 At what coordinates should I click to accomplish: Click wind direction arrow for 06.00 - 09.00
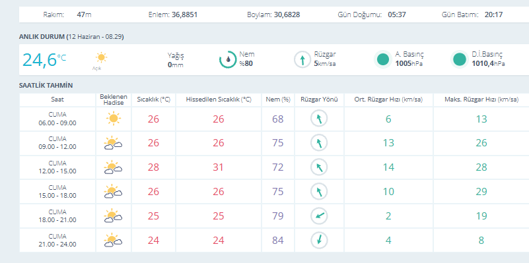(319, 119)
